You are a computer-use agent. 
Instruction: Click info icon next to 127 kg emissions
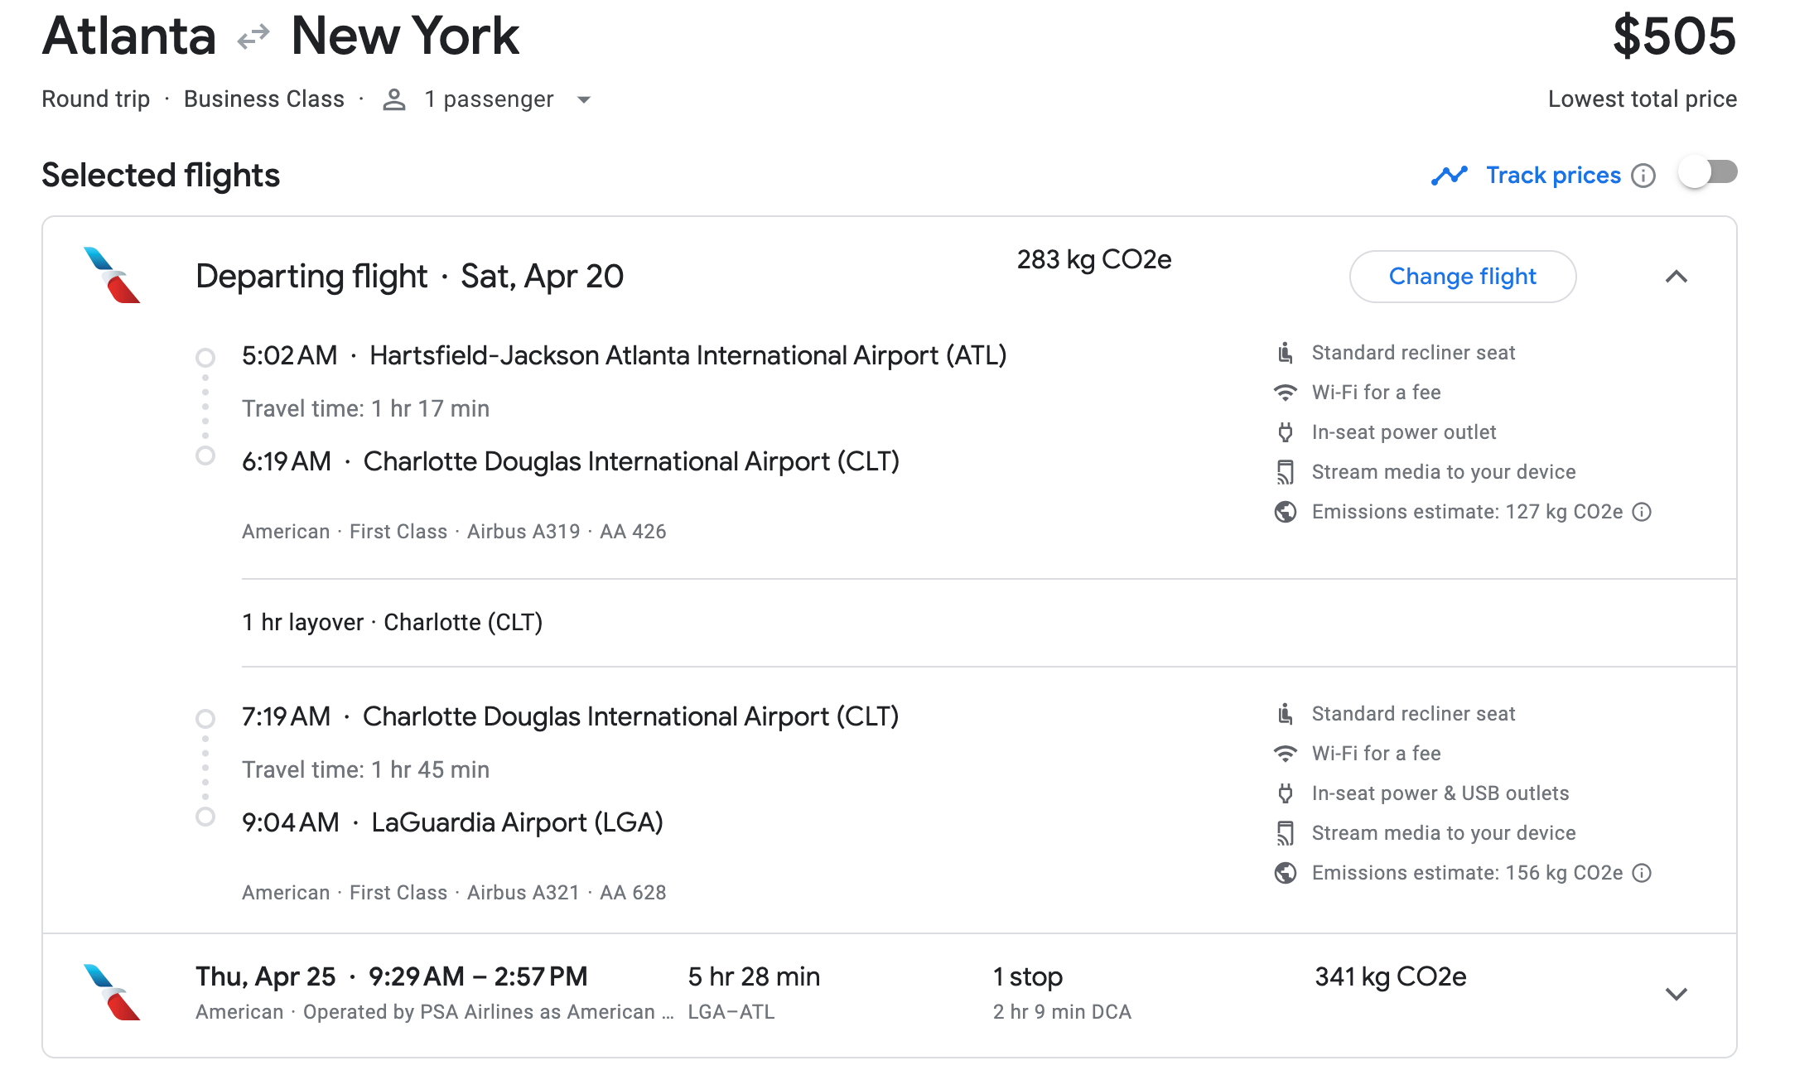1642,512
